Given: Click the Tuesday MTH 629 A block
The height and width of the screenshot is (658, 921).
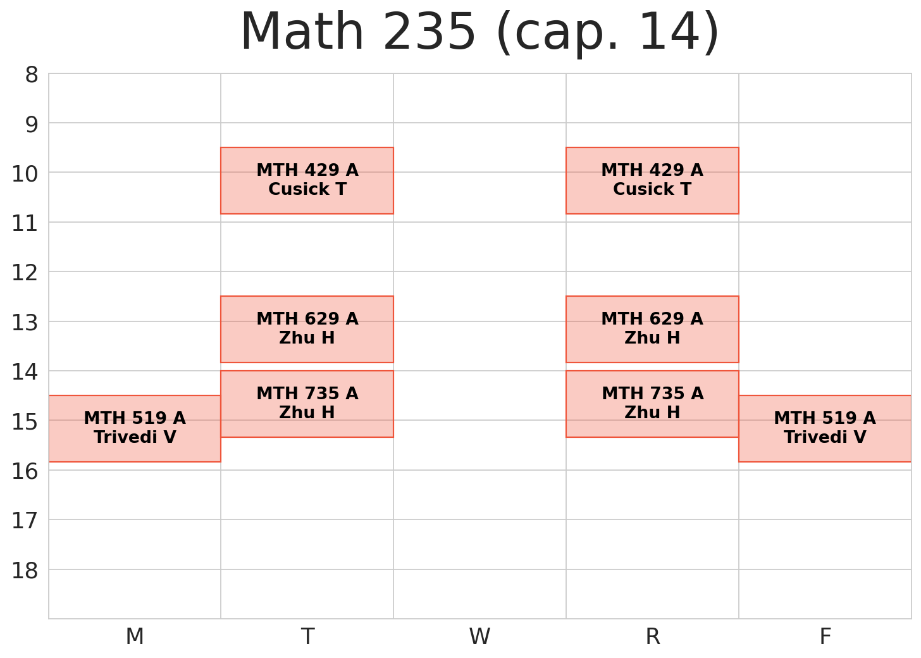Looking at the screenshot, I should click(x=307, y=329).
